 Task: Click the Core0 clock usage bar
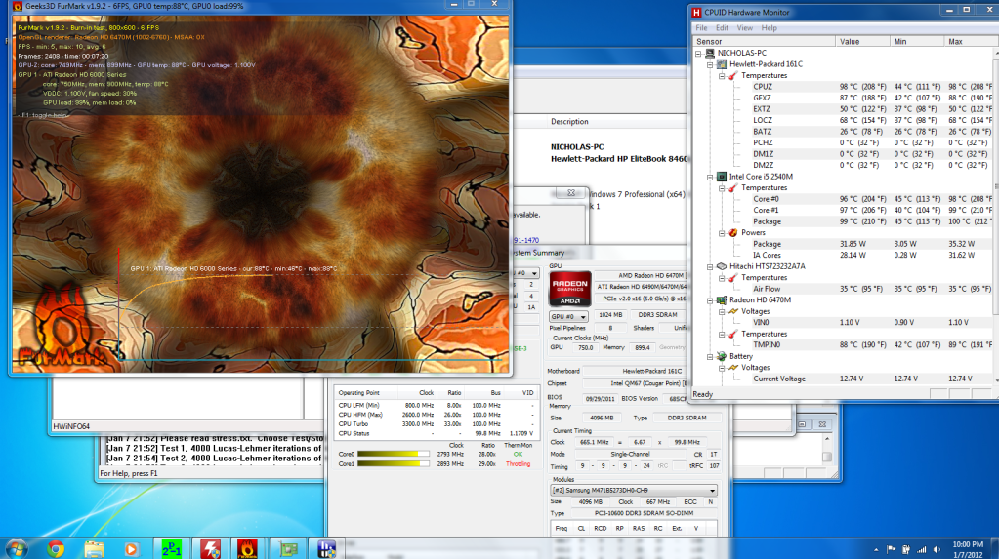394,454
